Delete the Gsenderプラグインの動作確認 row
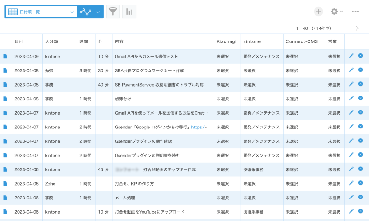369x221 pixels. click(x=360, y=140)
